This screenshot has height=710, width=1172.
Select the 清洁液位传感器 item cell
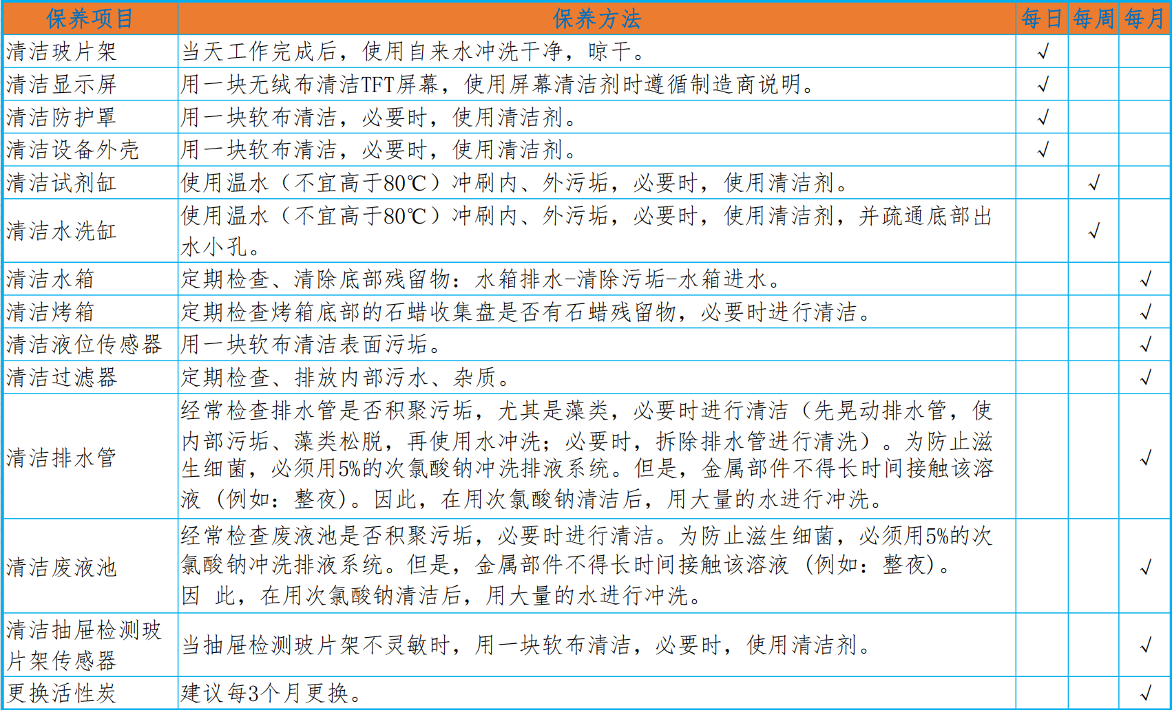[x=90, y=344]
